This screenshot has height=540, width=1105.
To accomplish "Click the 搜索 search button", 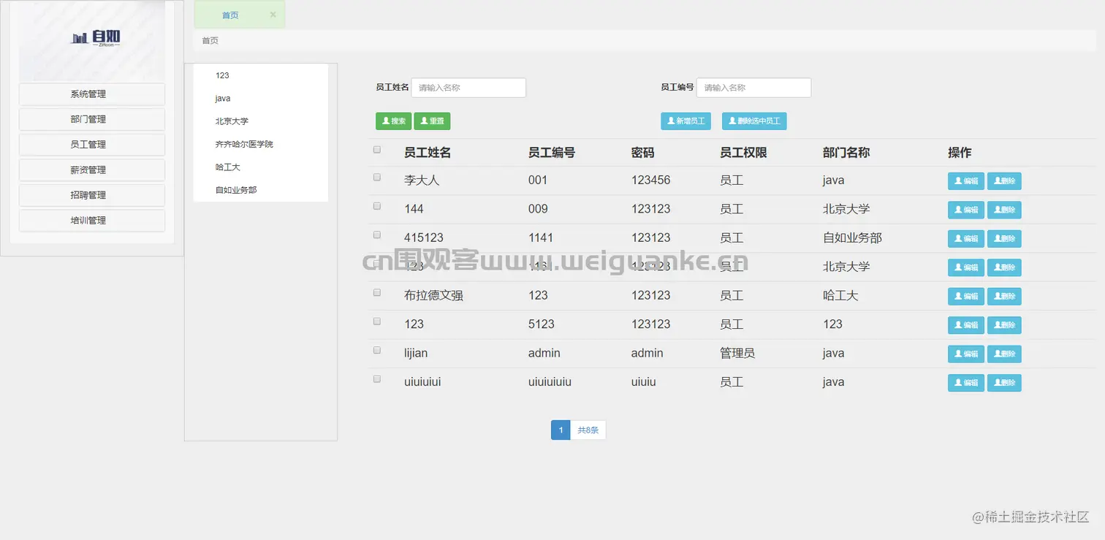I will tap(394, 121).
